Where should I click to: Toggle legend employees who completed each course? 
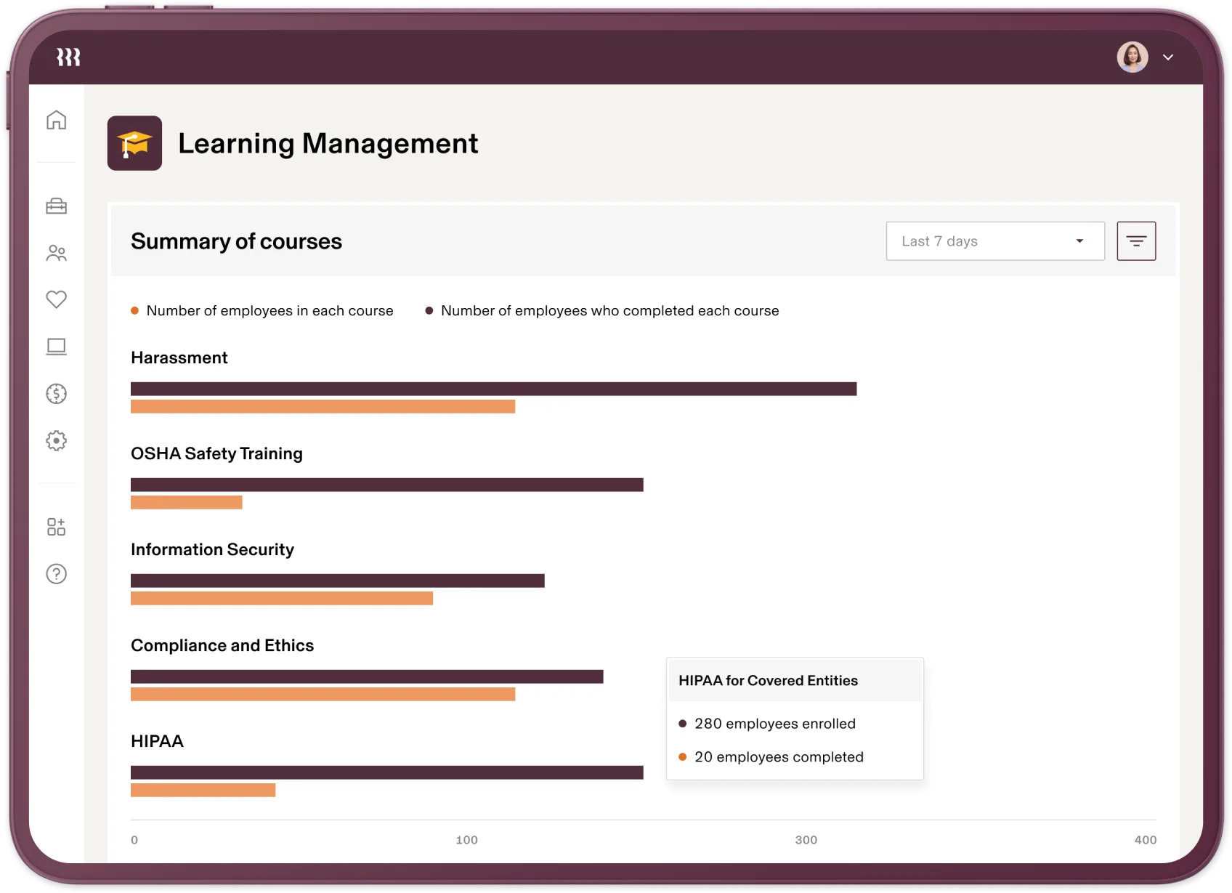602,311
